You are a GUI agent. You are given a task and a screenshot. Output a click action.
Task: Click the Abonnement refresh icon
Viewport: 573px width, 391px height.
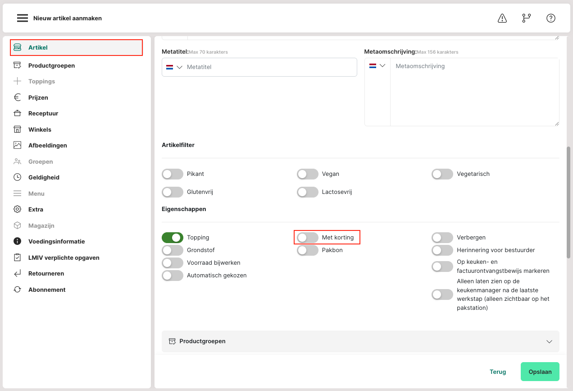[x=18, y=290]
